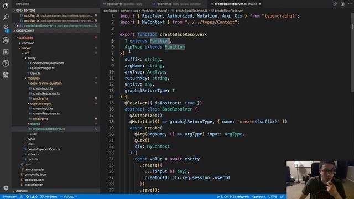354x199 pixels.
Task: Open QuestionReply.ts in the file tree
Action: [42, 68]
